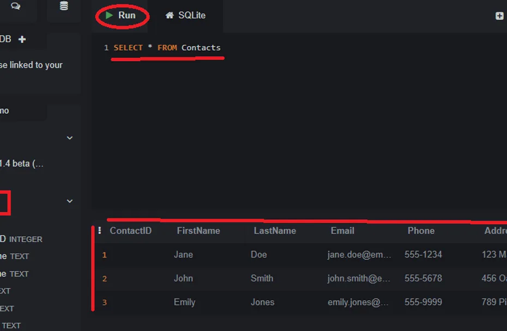The height and width of the screenshot is (331, 507).
Task: Click John Smith's email cell
Action: [x=359, y=278]
